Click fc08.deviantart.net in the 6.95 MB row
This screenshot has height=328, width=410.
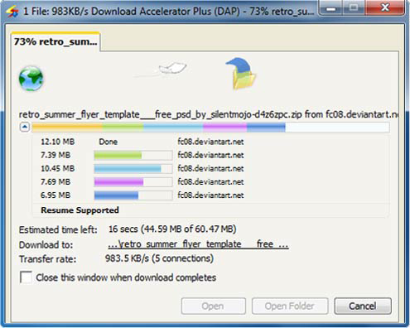pyautogui.click(x=210, y=195)
